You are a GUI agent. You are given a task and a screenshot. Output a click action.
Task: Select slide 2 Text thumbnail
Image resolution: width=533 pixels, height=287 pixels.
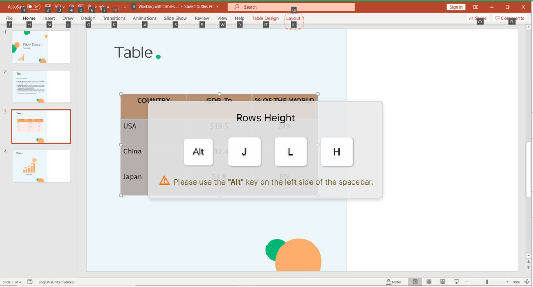[41, 86]
